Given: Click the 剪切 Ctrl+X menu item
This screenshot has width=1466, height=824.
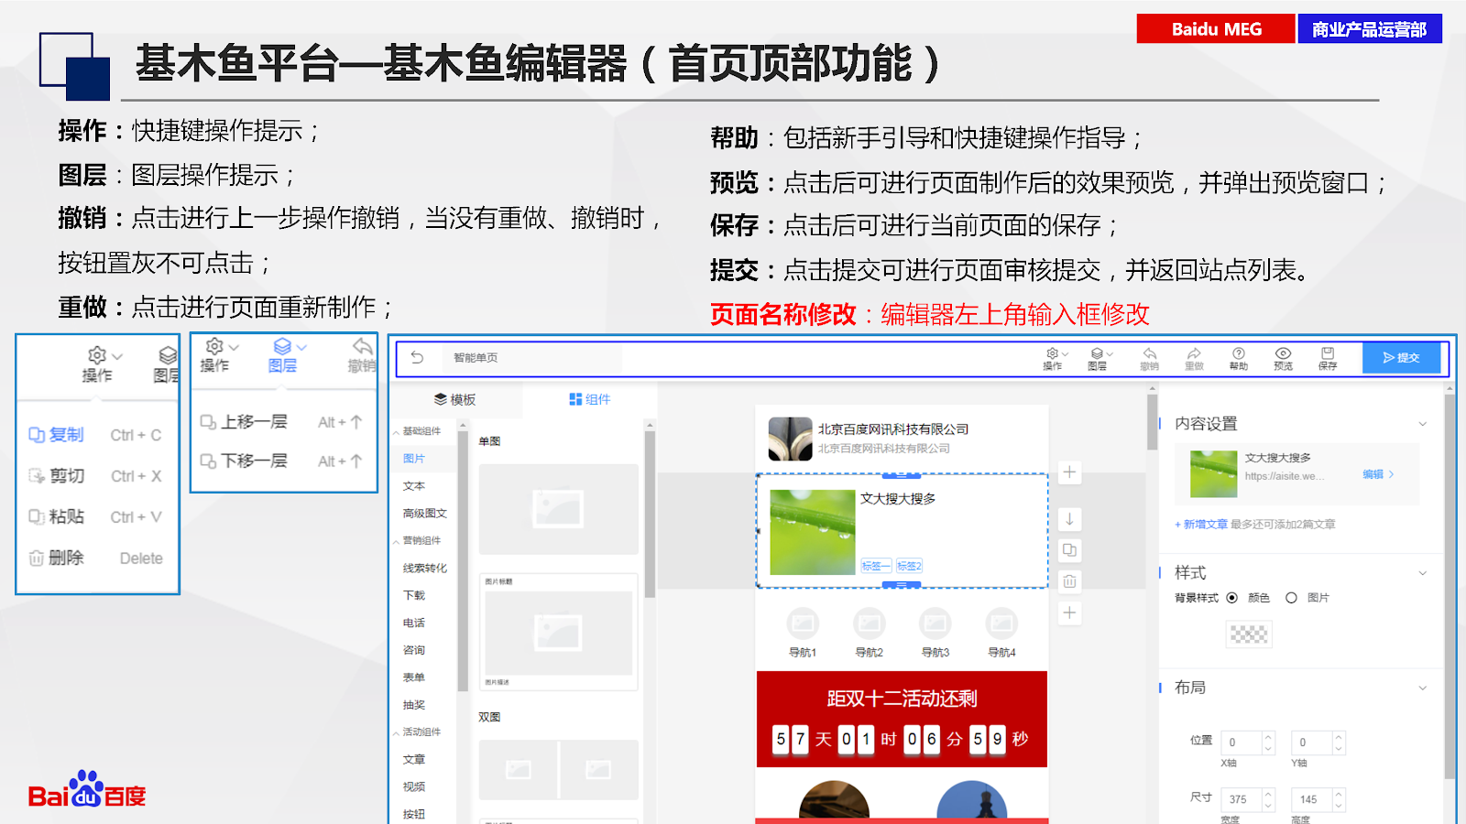Looking at the screenshot, I should click(x=95, y=476).
